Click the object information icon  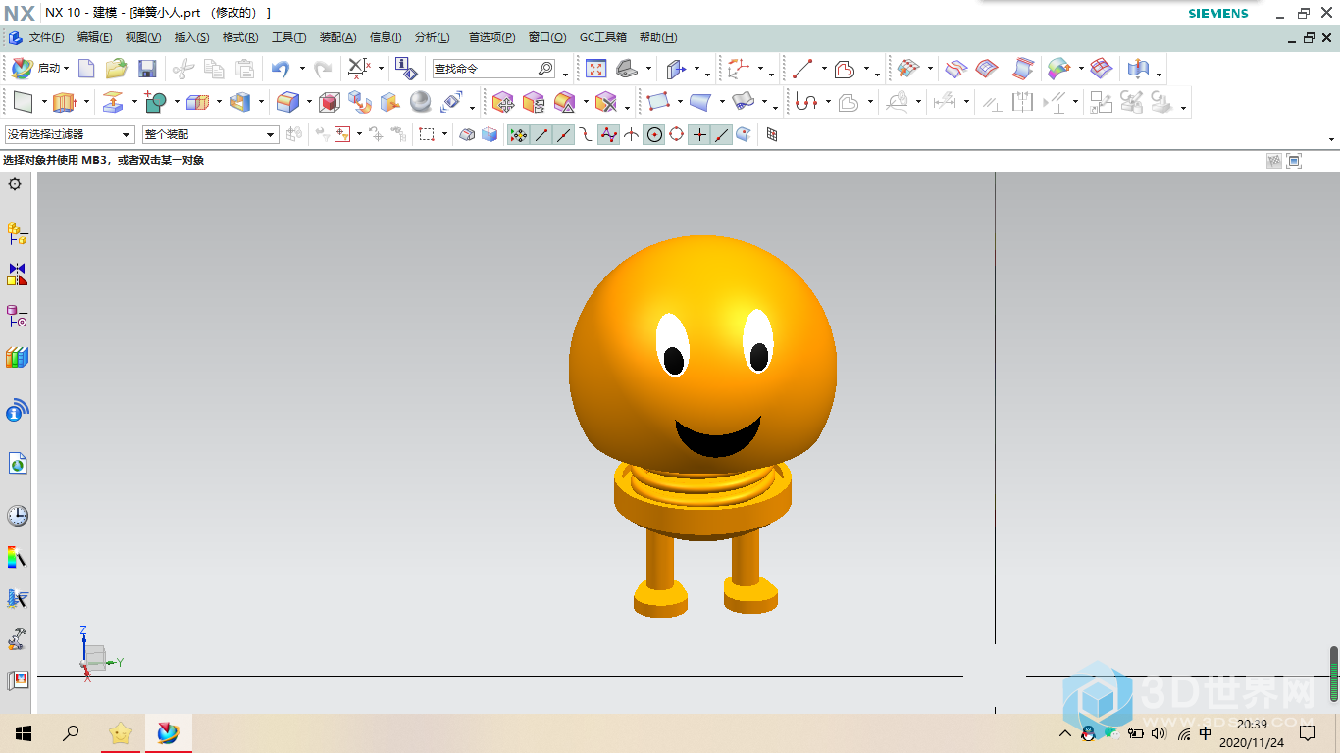(x=406, y=69)
